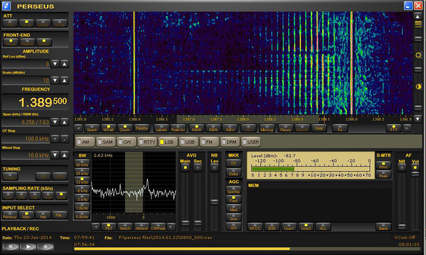Viewport: 426px width, 255px height.
Task: Toggle frequency Labels display
Action: tap(161, 128)
